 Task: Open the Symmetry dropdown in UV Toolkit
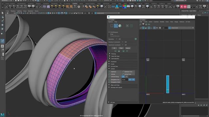click(x=117, y=39)
